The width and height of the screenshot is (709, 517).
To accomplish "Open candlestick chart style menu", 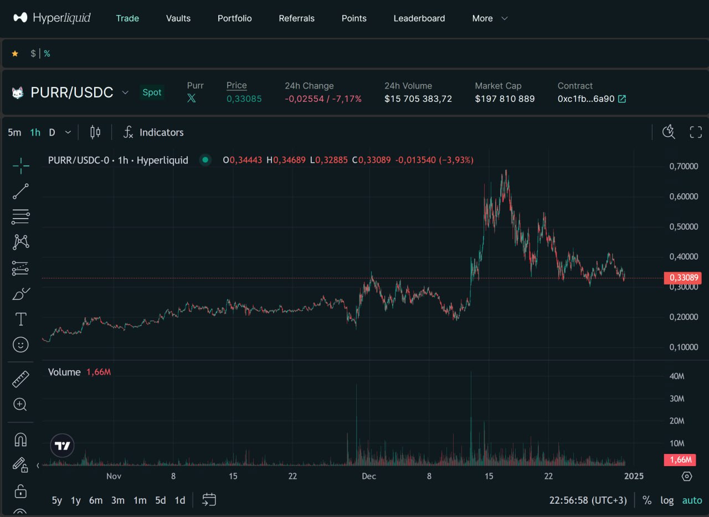I will tap(95, 132).
